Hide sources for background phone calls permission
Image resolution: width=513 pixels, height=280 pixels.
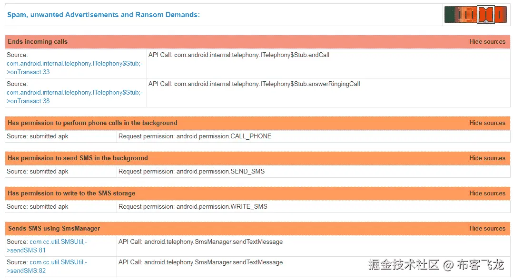[487, 123]
